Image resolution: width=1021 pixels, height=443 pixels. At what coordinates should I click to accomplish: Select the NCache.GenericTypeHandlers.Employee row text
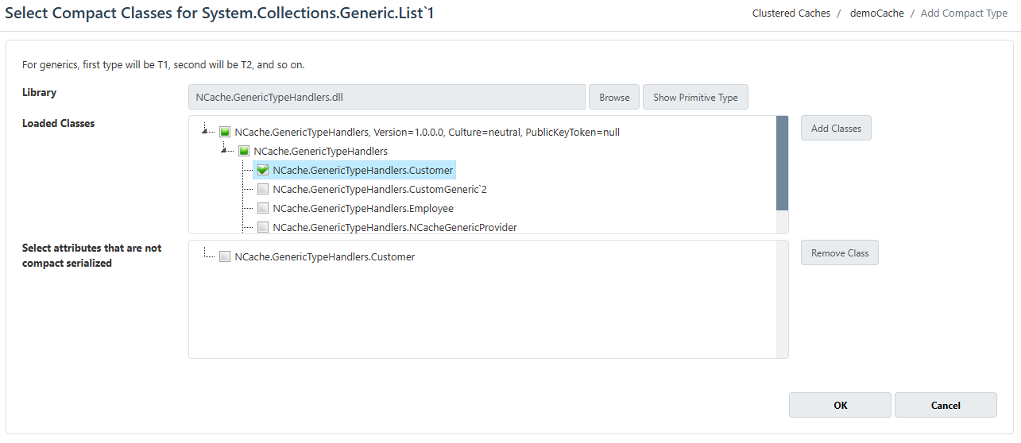click(x=363, y=209)
